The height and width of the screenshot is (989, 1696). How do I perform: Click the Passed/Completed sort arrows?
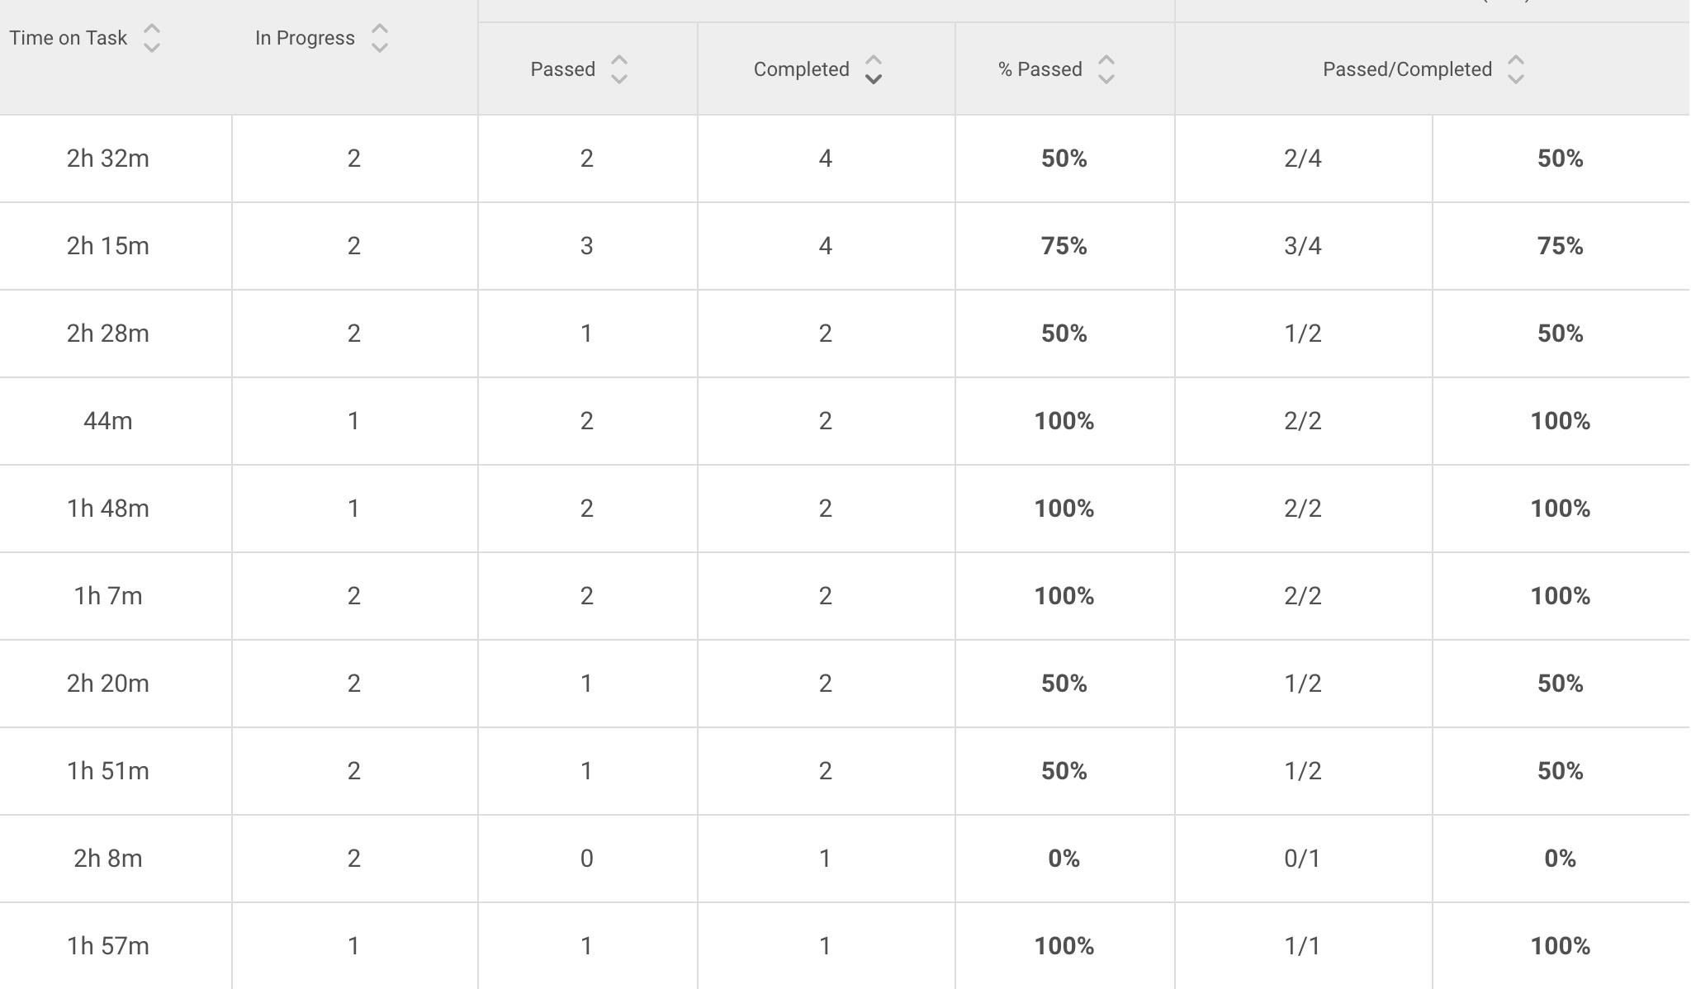click(1515, 69)
